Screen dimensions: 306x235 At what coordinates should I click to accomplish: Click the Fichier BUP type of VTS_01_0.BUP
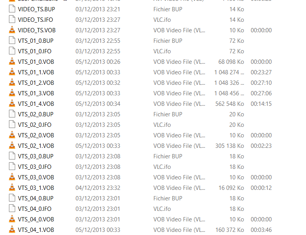tap(168, 41)
